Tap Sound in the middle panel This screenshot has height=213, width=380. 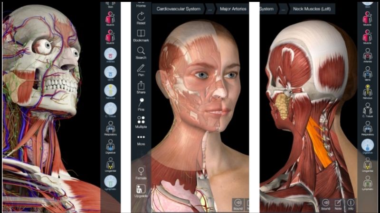pyautogui.click(x=238, y=204)
